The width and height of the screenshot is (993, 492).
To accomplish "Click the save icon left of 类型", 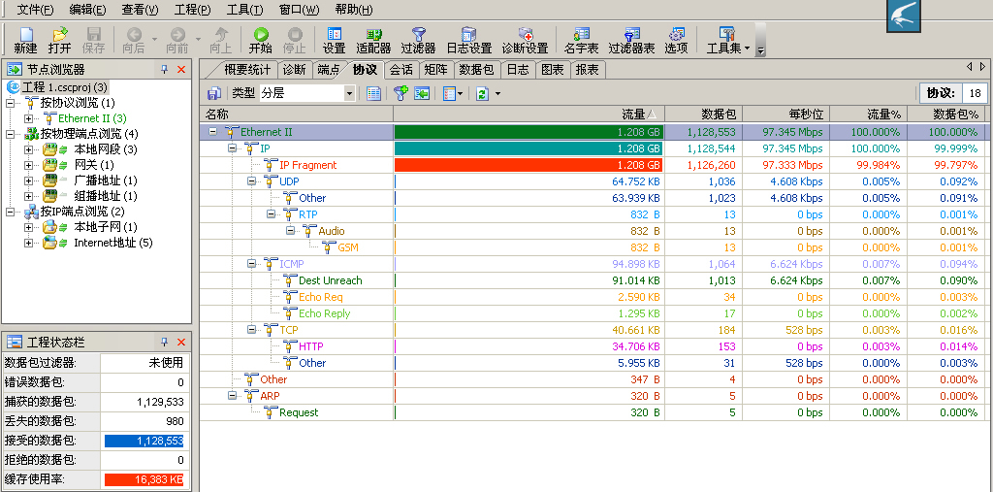I will tap(214, 93).
